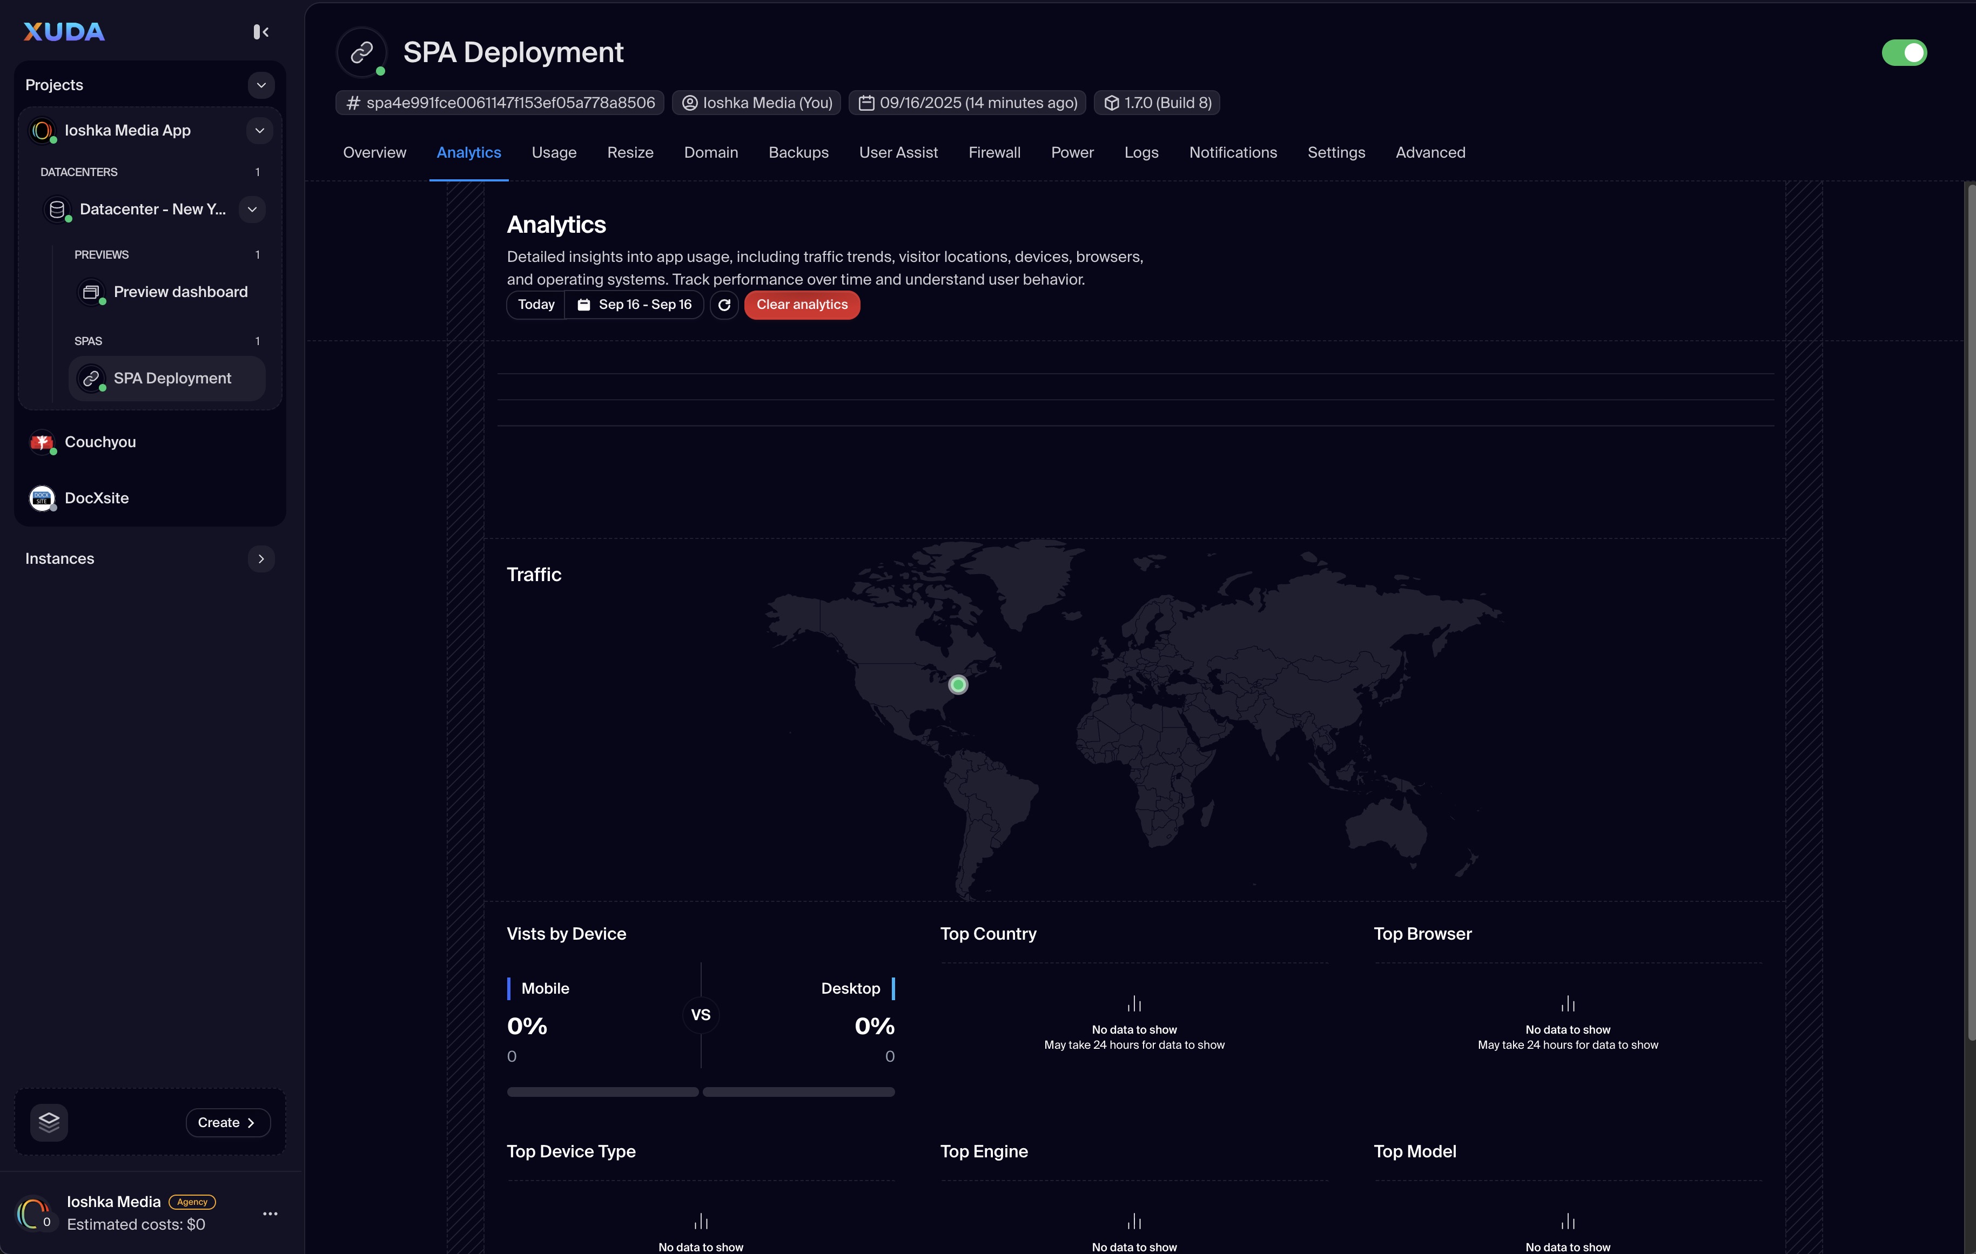Expand the Instances section arrow
This screenshot has width=1976, height=1254.
click(261, 558)
